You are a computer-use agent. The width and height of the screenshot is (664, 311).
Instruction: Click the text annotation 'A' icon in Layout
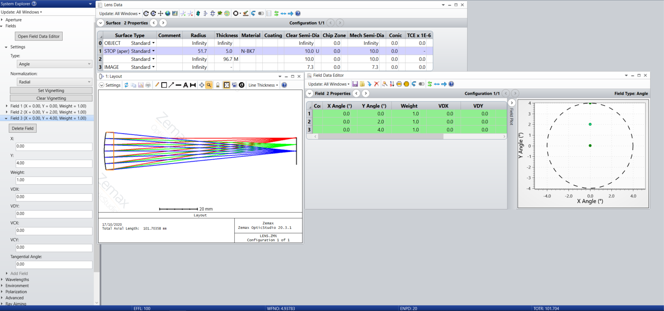pos(185,85)
